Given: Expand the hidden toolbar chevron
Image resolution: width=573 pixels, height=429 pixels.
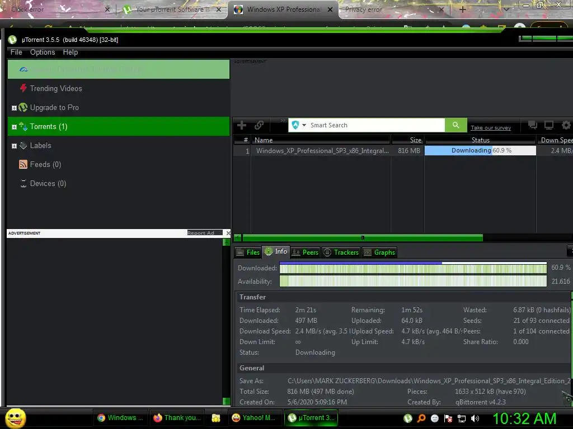Looking at the screenshot, I should click(x=283, y=121).
